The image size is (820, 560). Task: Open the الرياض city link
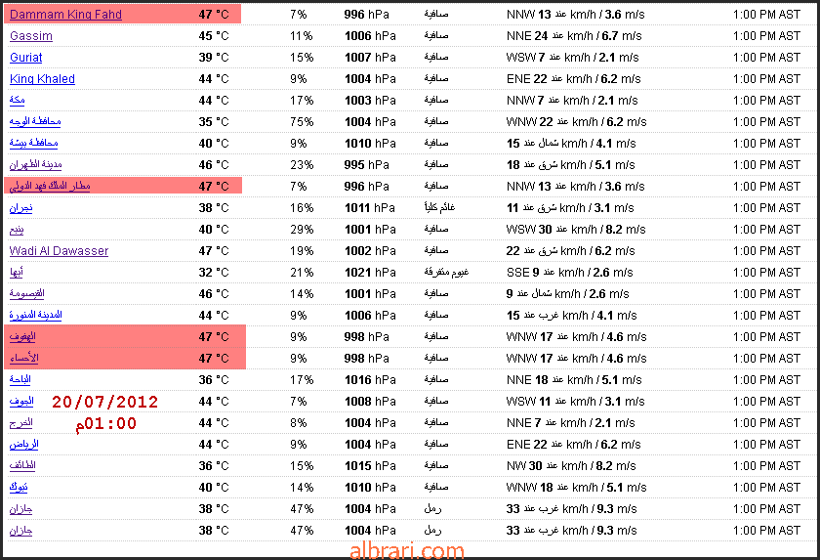point(24,445)
